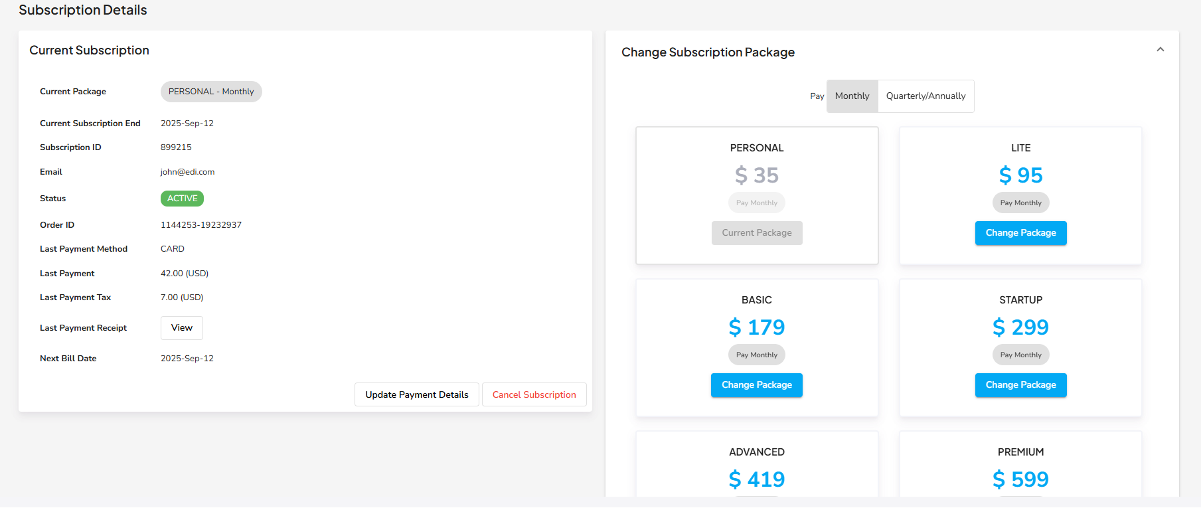The width and height of the screenshot is (1201, 510).
Task: Click the disabled Current Package button
Action: click(x=756, y=233)
